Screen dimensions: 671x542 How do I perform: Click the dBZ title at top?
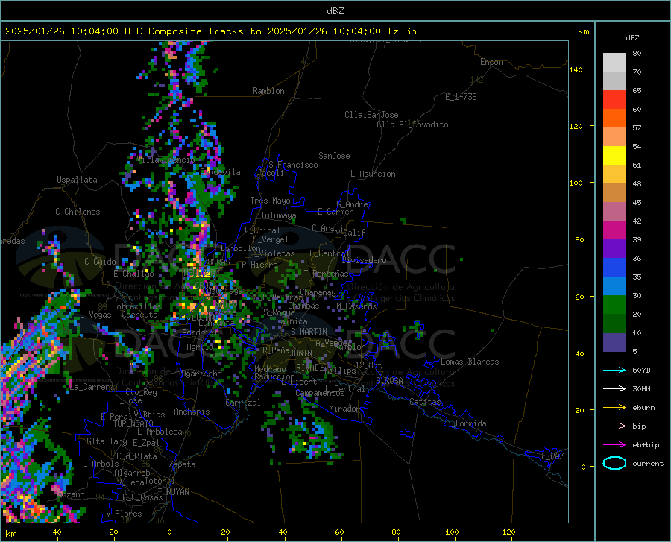[335, 11]
